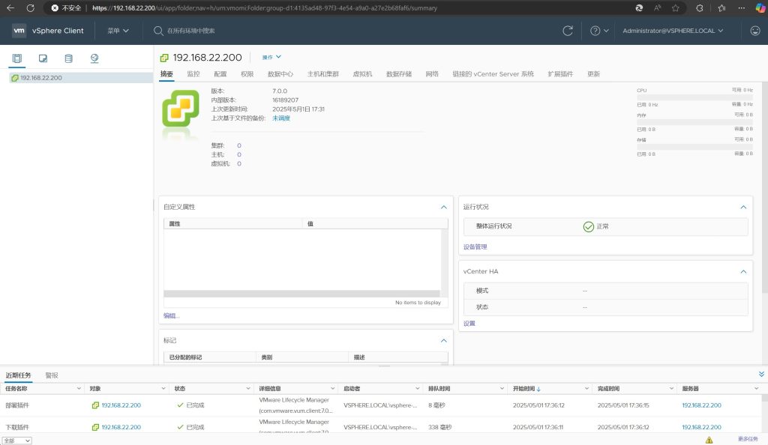Switch to the 主机和集群 tab

(x=322, y=74)
